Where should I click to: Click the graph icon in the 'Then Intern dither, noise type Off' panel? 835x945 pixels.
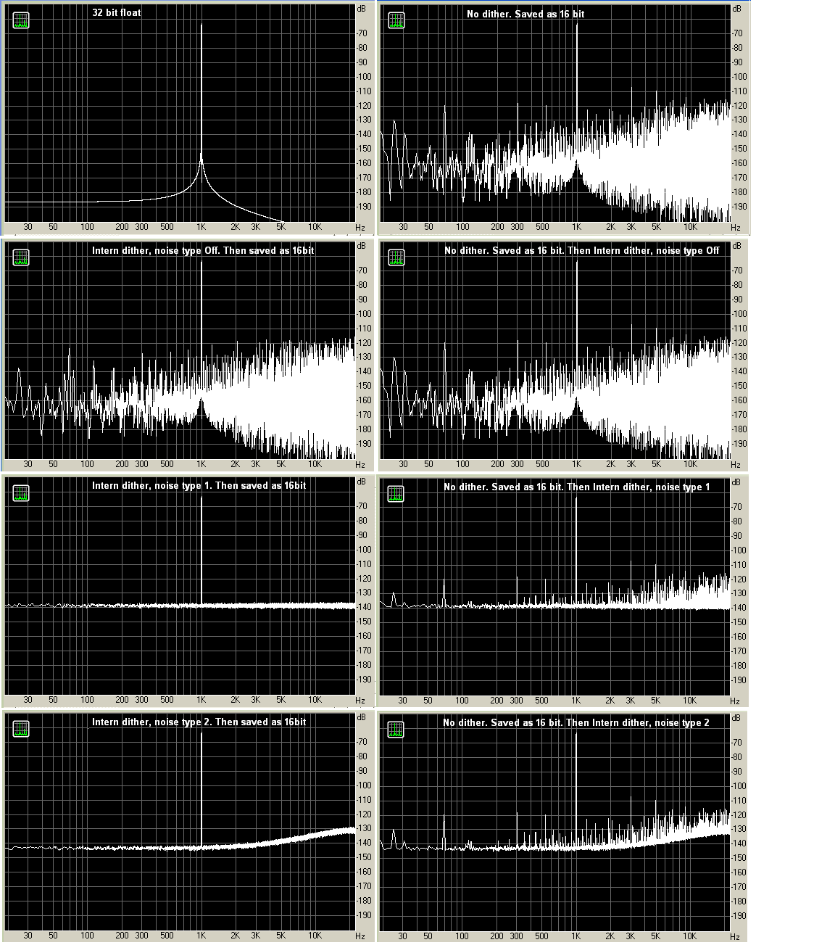pyautogui.click(x=396, y=257)
